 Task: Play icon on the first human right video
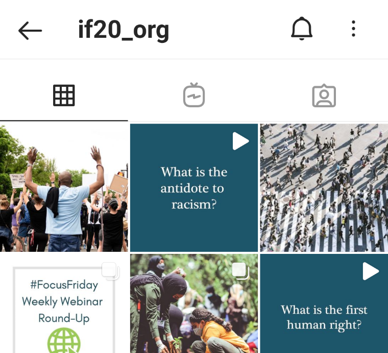tap(371, 271)
